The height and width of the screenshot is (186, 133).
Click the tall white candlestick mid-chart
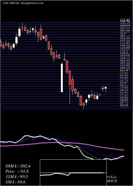[x=62, y=78]
